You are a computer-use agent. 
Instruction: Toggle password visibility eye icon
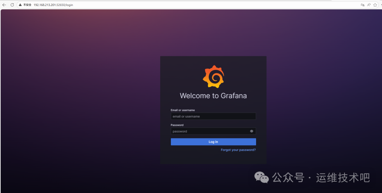click(x=251, y=131)
